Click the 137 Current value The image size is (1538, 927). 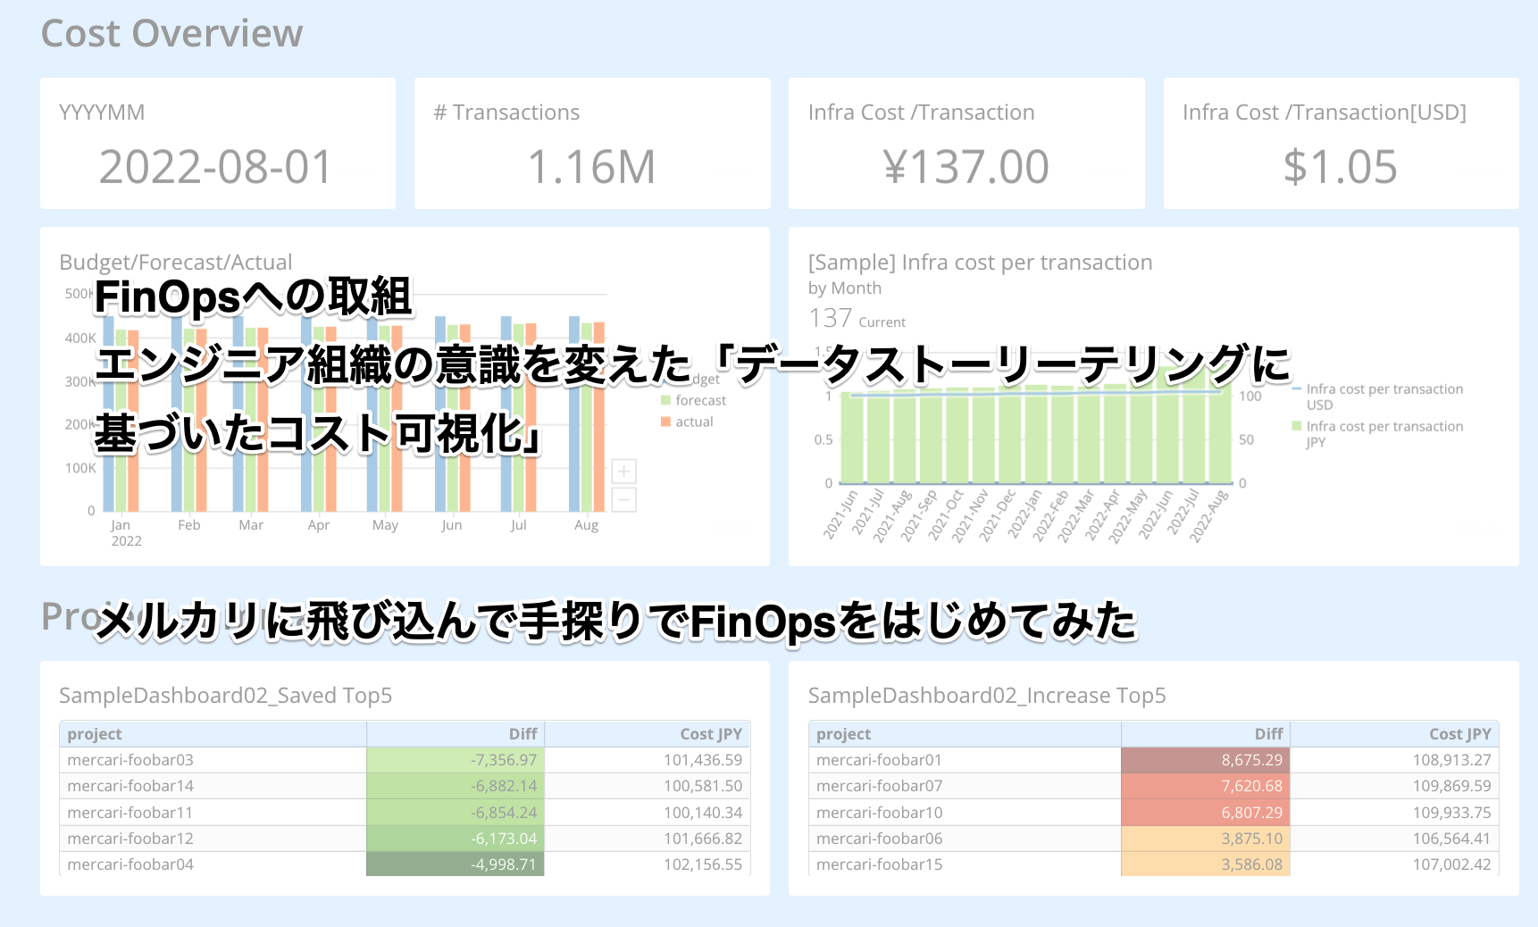857,319
